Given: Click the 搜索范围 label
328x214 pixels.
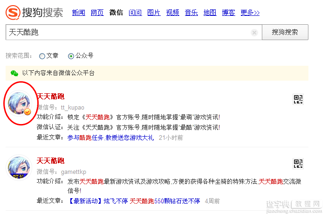Looking at the screenshot, I should [x=19, y=56].
